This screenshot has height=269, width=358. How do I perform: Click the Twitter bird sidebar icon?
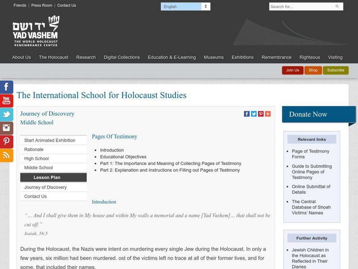(x=6, y=114)
